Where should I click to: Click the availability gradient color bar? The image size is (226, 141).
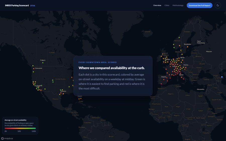pyautogui.click(x=20, y=128)
